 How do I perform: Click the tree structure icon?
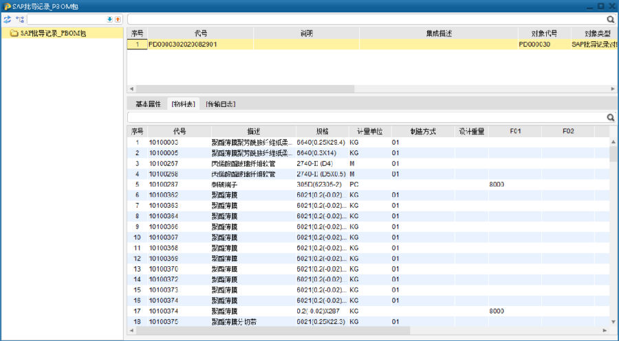click(x=19, y=20)
